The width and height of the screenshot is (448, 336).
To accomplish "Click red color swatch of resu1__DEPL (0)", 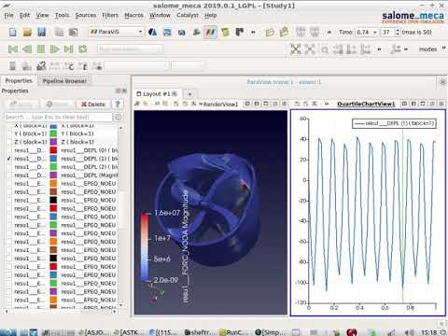I will (53, 150).
